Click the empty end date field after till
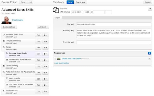 (x=99, y=12)
